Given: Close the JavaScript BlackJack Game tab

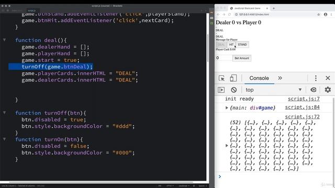Looking at the screenshot, I should [x=267, y=8].
